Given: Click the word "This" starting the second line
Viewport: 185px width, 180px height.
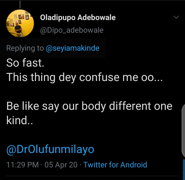Looking at the screenshot, I should coord(17,77).
